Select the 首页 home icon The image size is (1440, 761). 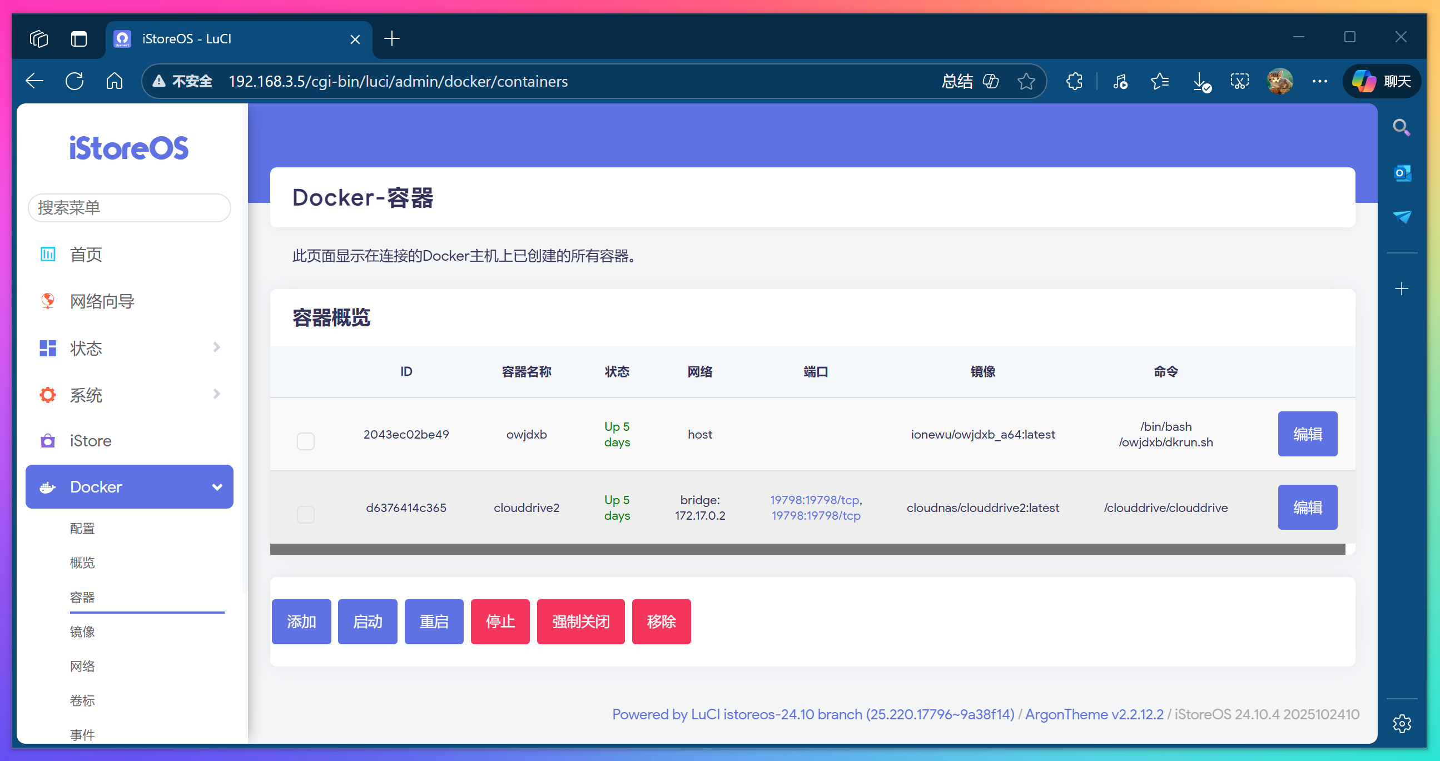[x=48, y=254]
